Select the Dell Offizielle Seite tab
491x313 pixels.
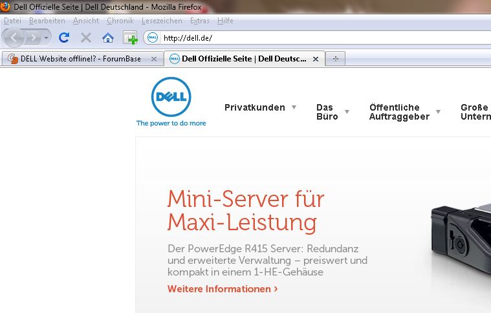pyautogui.click(x=245, y=59)
